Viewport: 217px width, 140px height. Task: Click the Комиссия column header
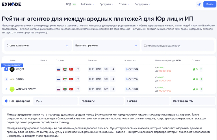pyautogui.click(x=130, y=60)
